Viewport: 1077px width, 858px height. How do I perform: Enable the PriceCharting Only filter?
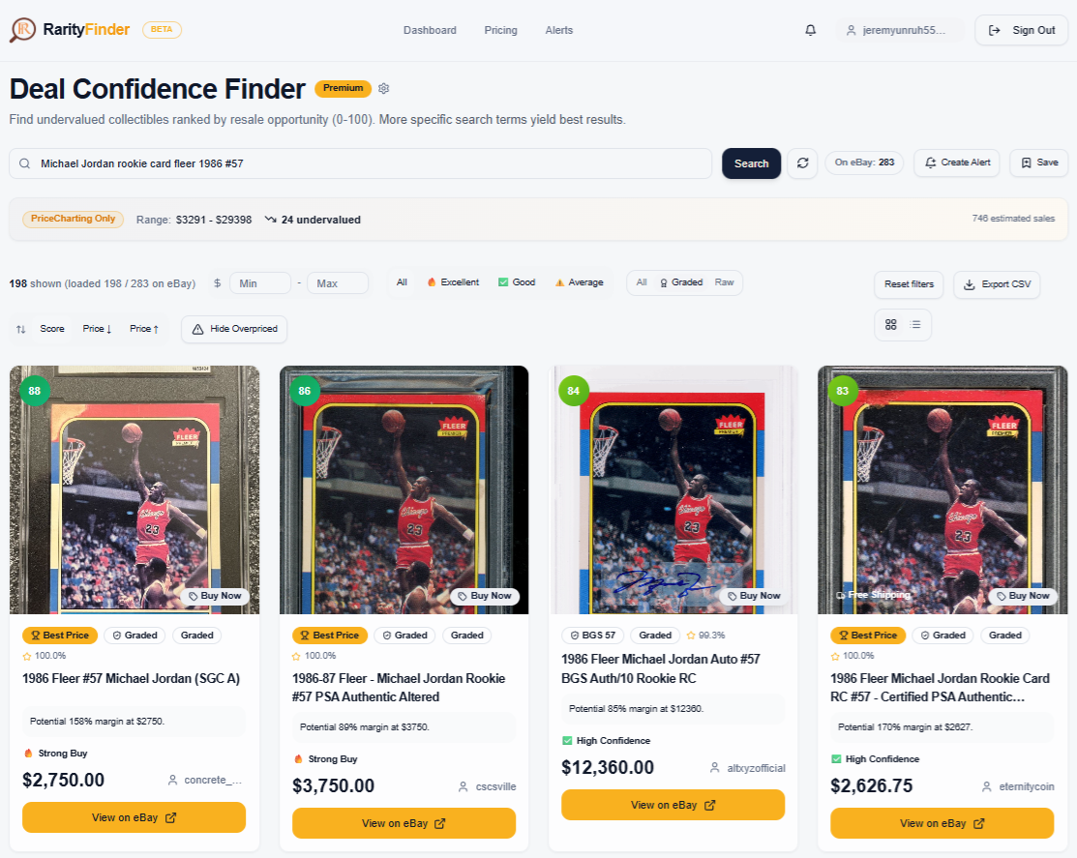pos(73,219)
